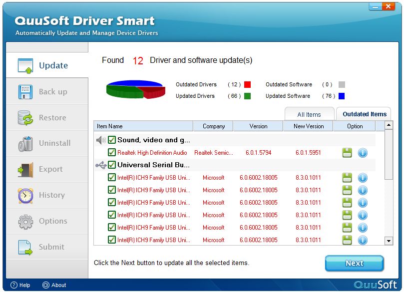Click the Updated Drivers legend label
Viewport: 404px width, 292px height.
coord(195,96)
